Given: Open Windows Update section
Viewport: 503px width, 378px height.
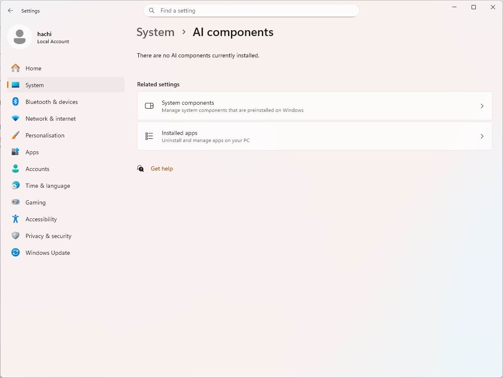Looking at the screenshot, I should click(x=66, y=253).
